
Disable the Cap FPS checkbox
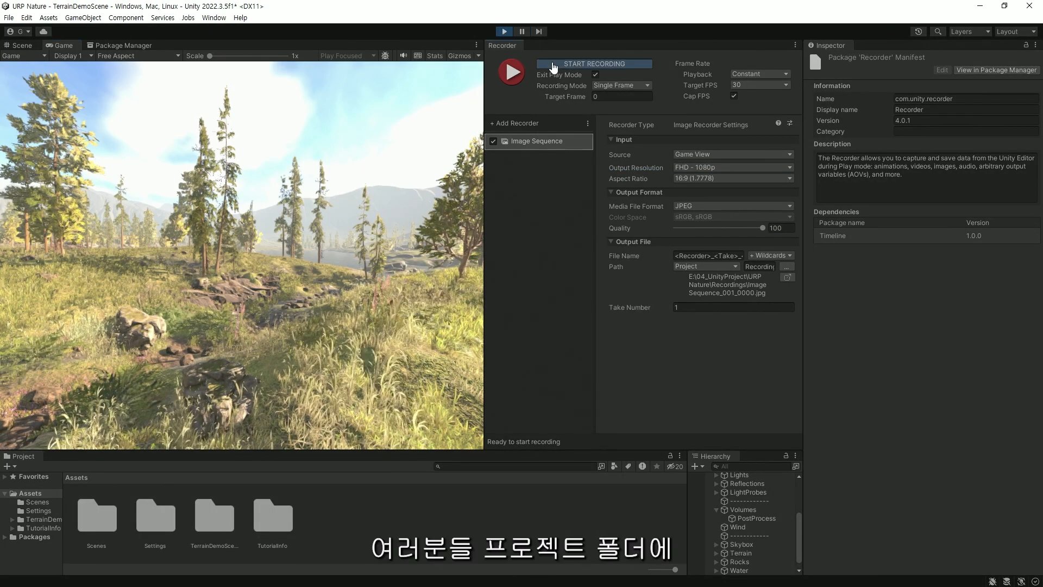click(734, 96)
